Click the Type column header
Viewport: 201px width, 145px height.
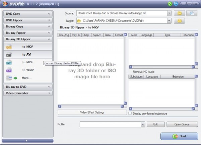pyautogui.click(x=167, y=35)
